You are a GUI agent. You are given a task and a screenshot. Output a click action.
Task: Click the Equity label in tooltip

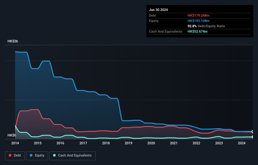[154, 21]
